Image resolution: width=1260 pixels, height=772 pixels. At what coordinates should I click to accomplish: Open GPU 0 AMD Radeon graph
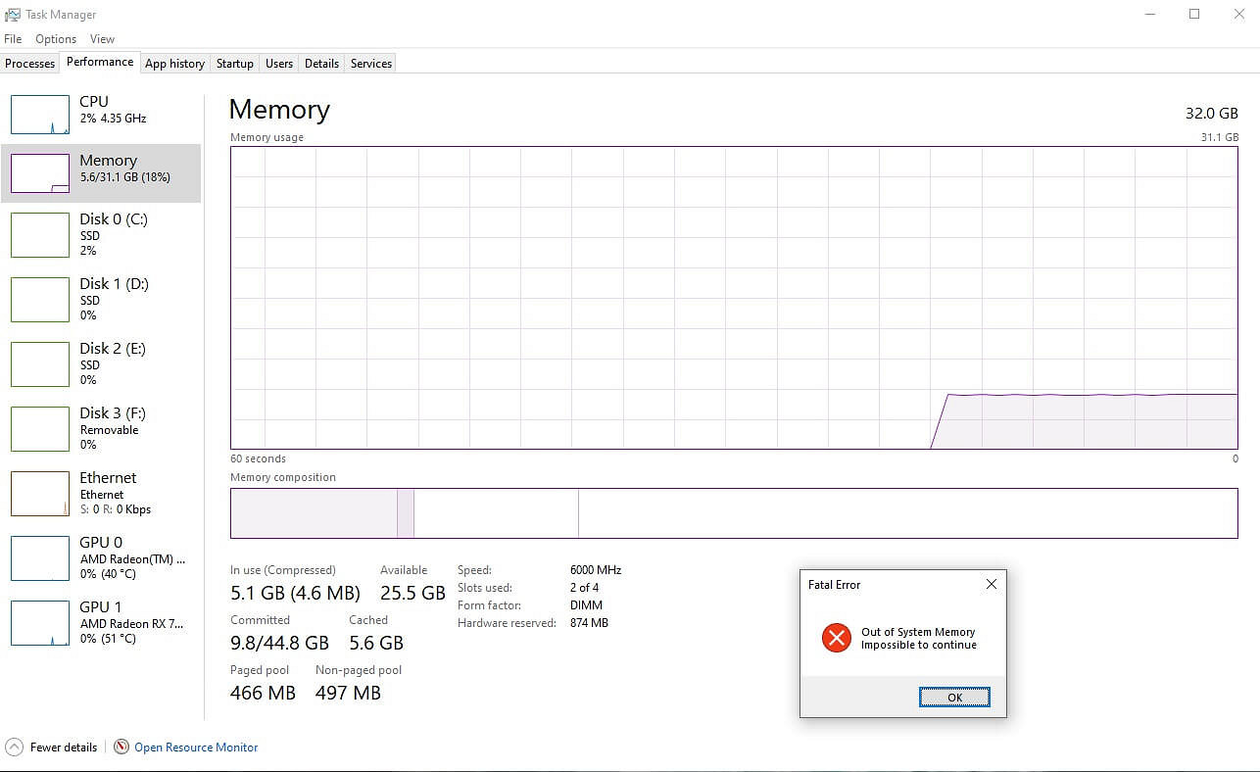pos(40,558)
